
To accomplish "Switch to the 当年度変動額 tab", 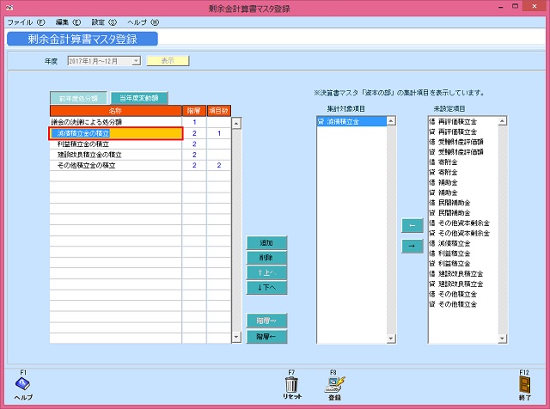I will click(139, 98).
